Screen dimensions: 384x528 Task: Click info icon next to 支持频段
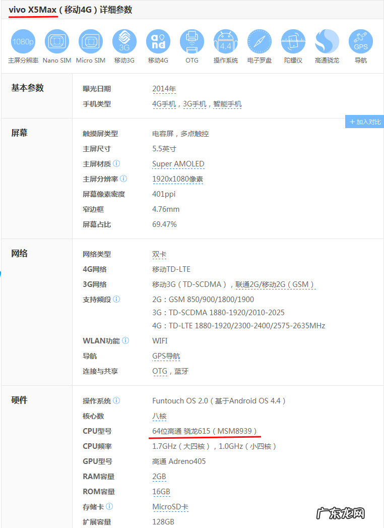point(116,299)
